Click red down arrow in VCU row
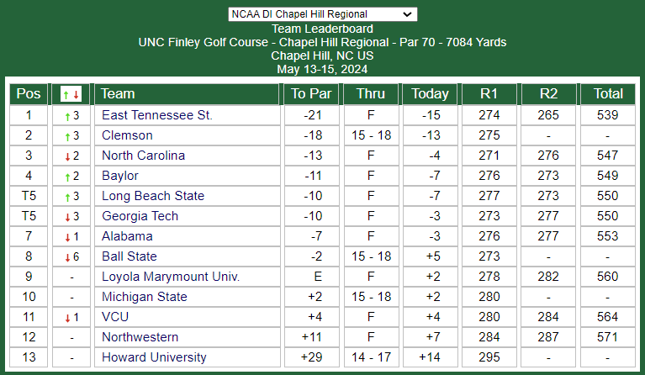This screenshot has height=375, width=645. (67, 318)
